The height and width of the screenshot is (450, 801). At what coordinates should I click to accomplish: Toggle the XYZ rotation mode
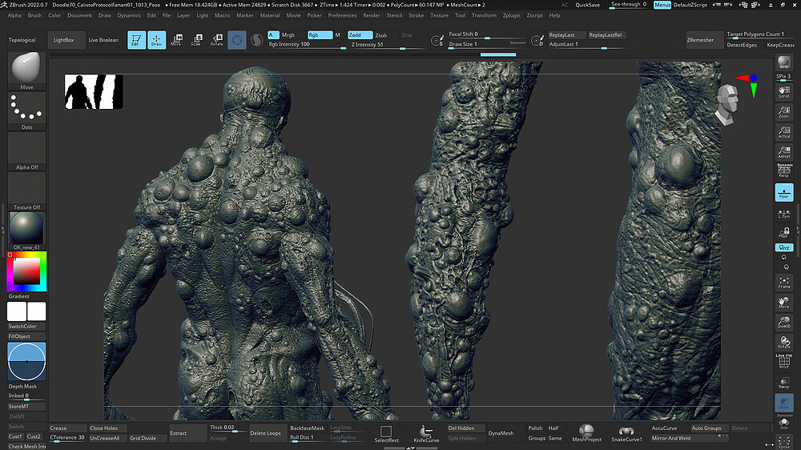tap(784, 247)
